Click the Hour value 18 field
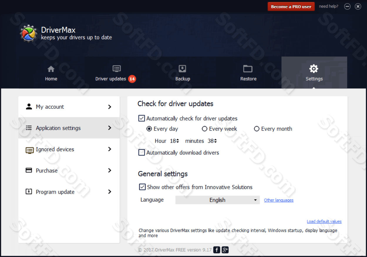 pyautogui.click(x=173, y=141)
